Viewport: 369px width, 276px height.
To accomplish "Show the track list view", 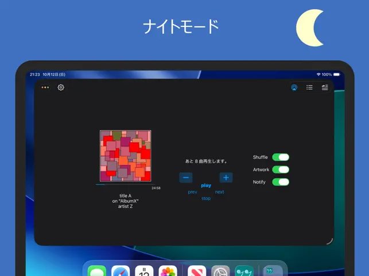I will pyautogui.click(x=309, y=88).
